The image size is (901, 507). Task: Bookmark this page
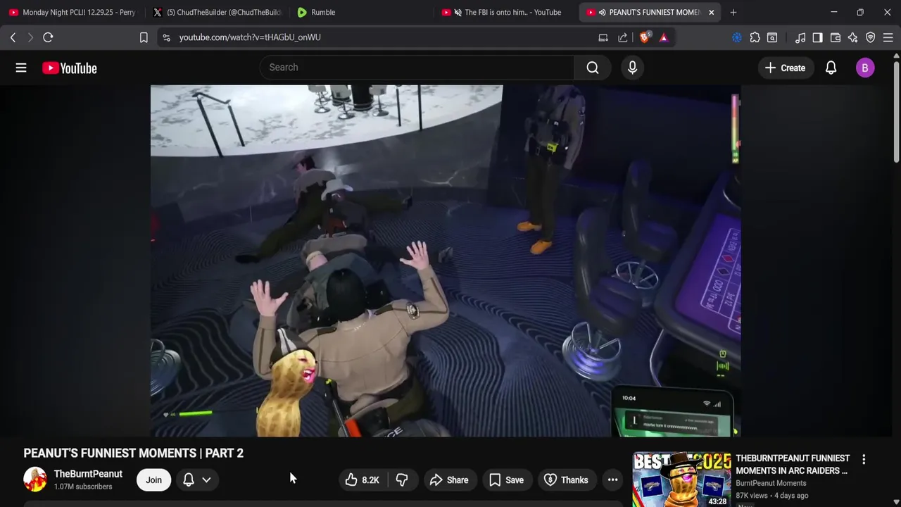[x=144, y=37]
